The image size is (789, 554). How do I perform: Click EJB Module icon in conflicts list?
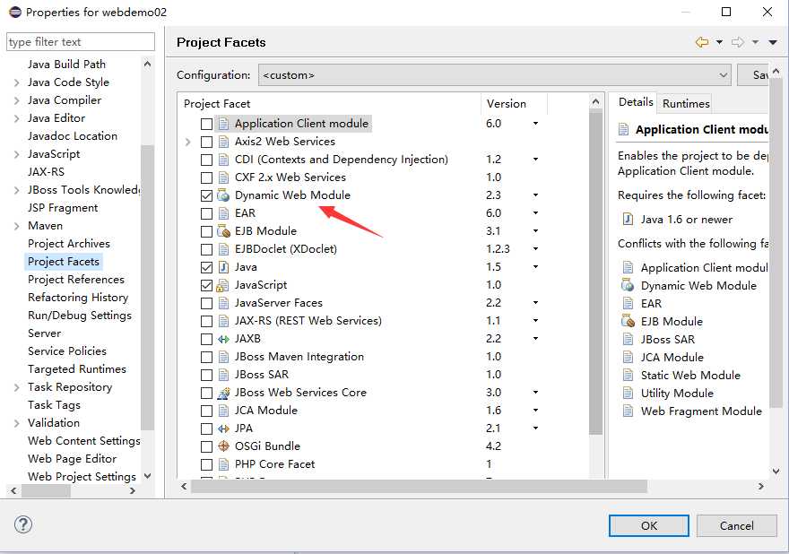point(628,321)
